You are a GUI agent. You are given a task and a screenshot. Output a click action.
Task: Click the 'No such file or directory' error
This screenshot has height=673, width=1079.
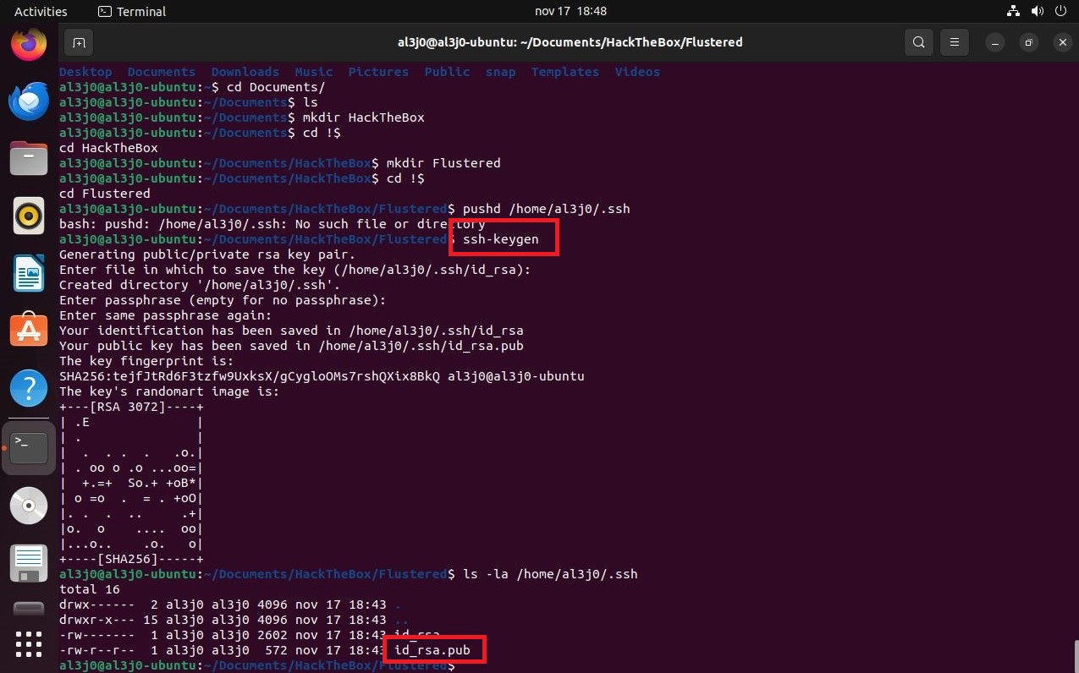(x=391, y=224)
